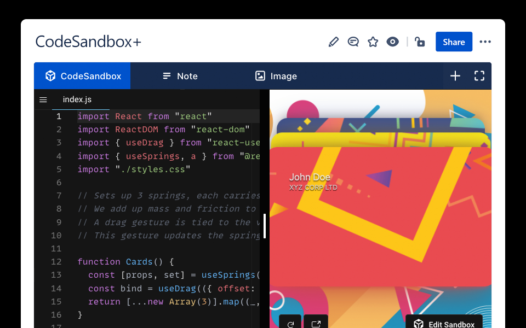Toggle watching with the eye icon
Screen dimensions: 526x328
pyautogui.click(x=392, y=42)
